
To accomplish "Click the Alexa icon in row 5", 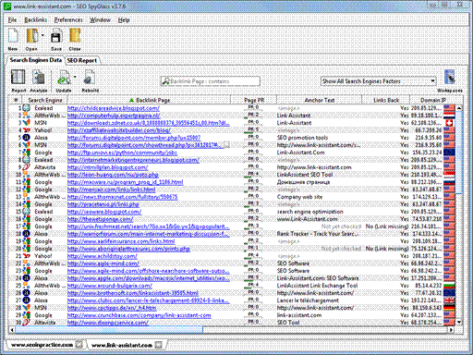I will [x=27, y=138].
